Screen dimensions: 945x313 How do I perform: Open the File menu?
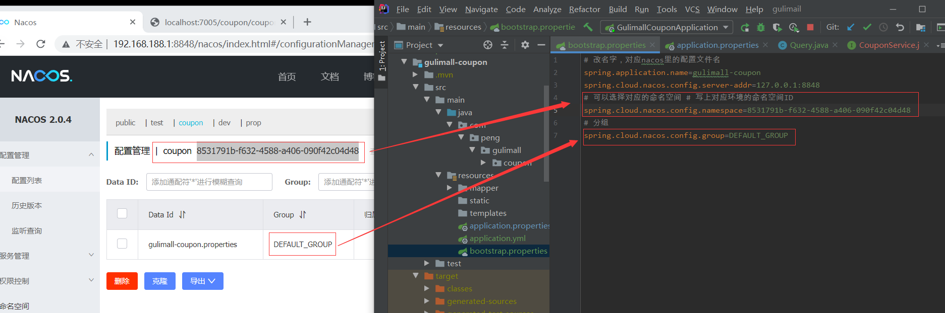(x=403, y=9)
